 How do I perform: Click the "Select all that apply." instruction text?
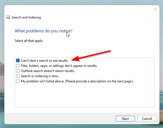point(29,41)
